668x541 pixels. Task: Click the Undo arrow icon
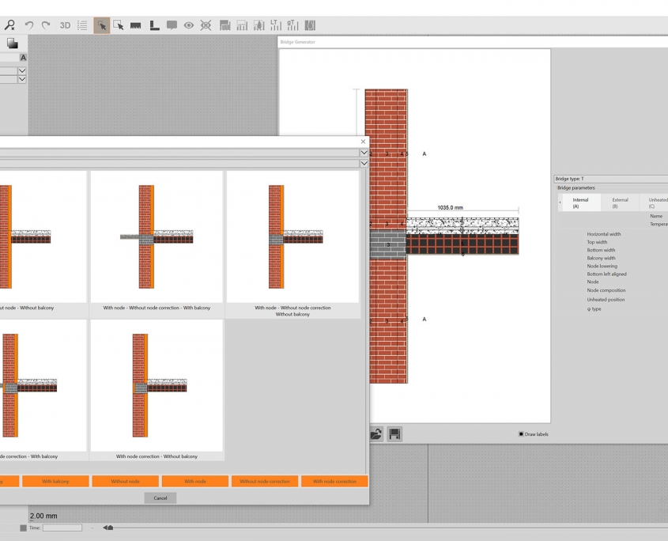pyautogui.click(x=29, y=25)
